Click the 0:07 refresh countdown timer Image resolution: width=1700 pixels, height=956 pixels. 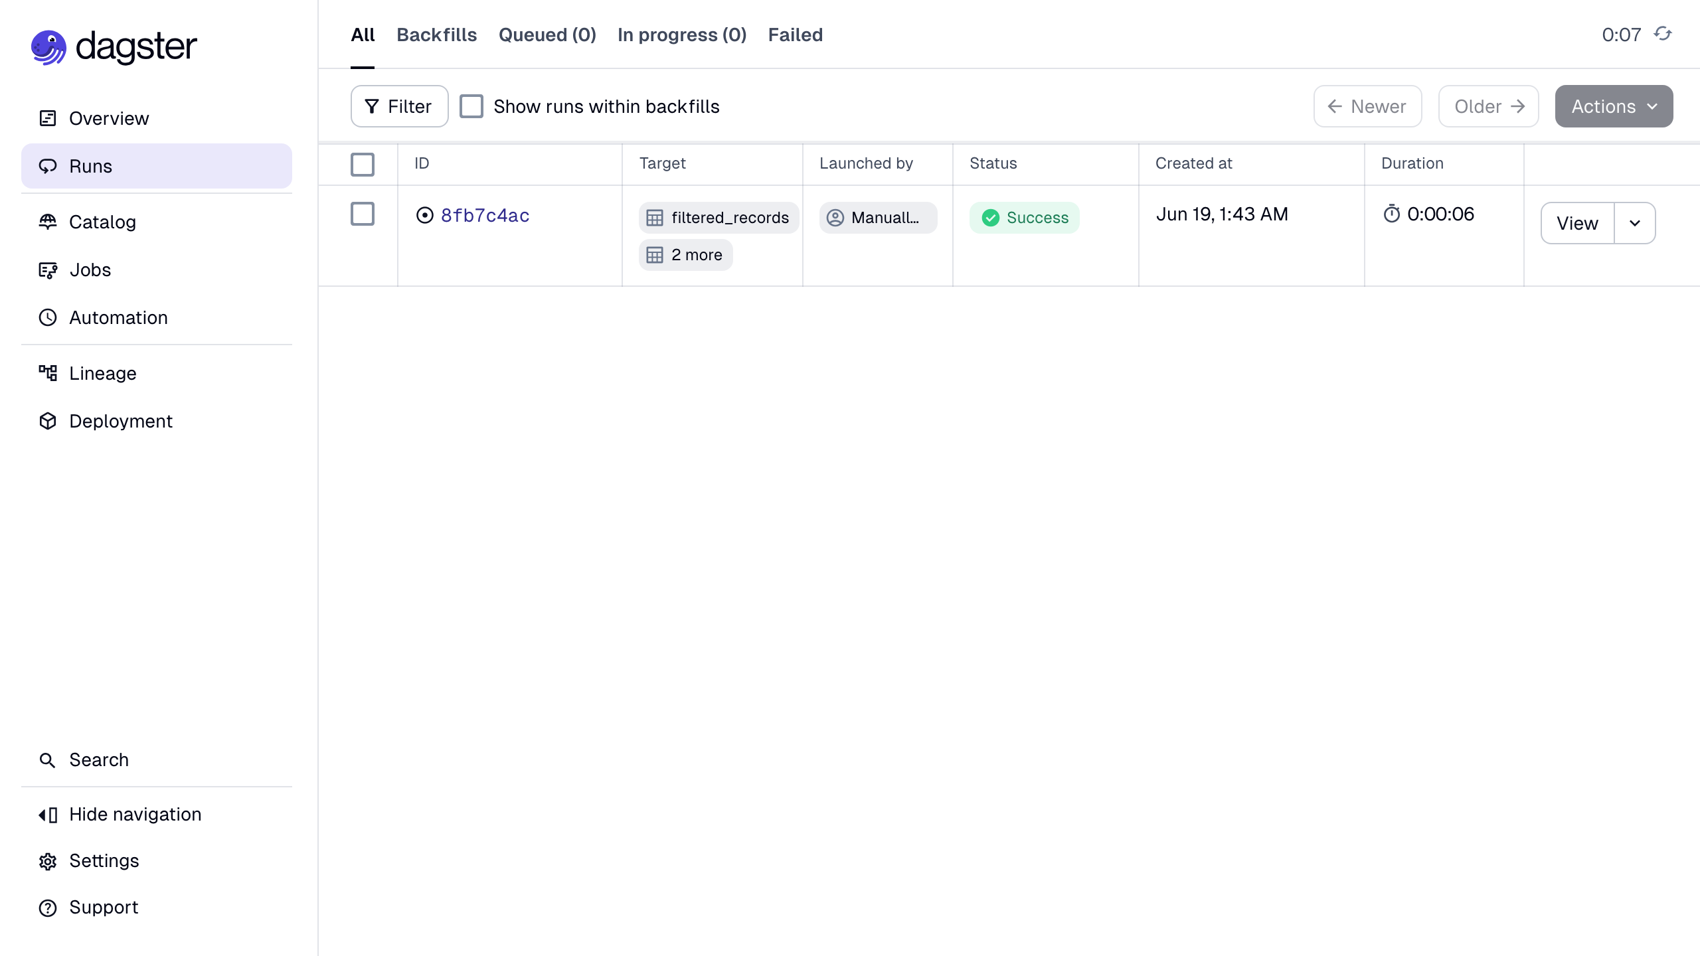click(1621, 35)
